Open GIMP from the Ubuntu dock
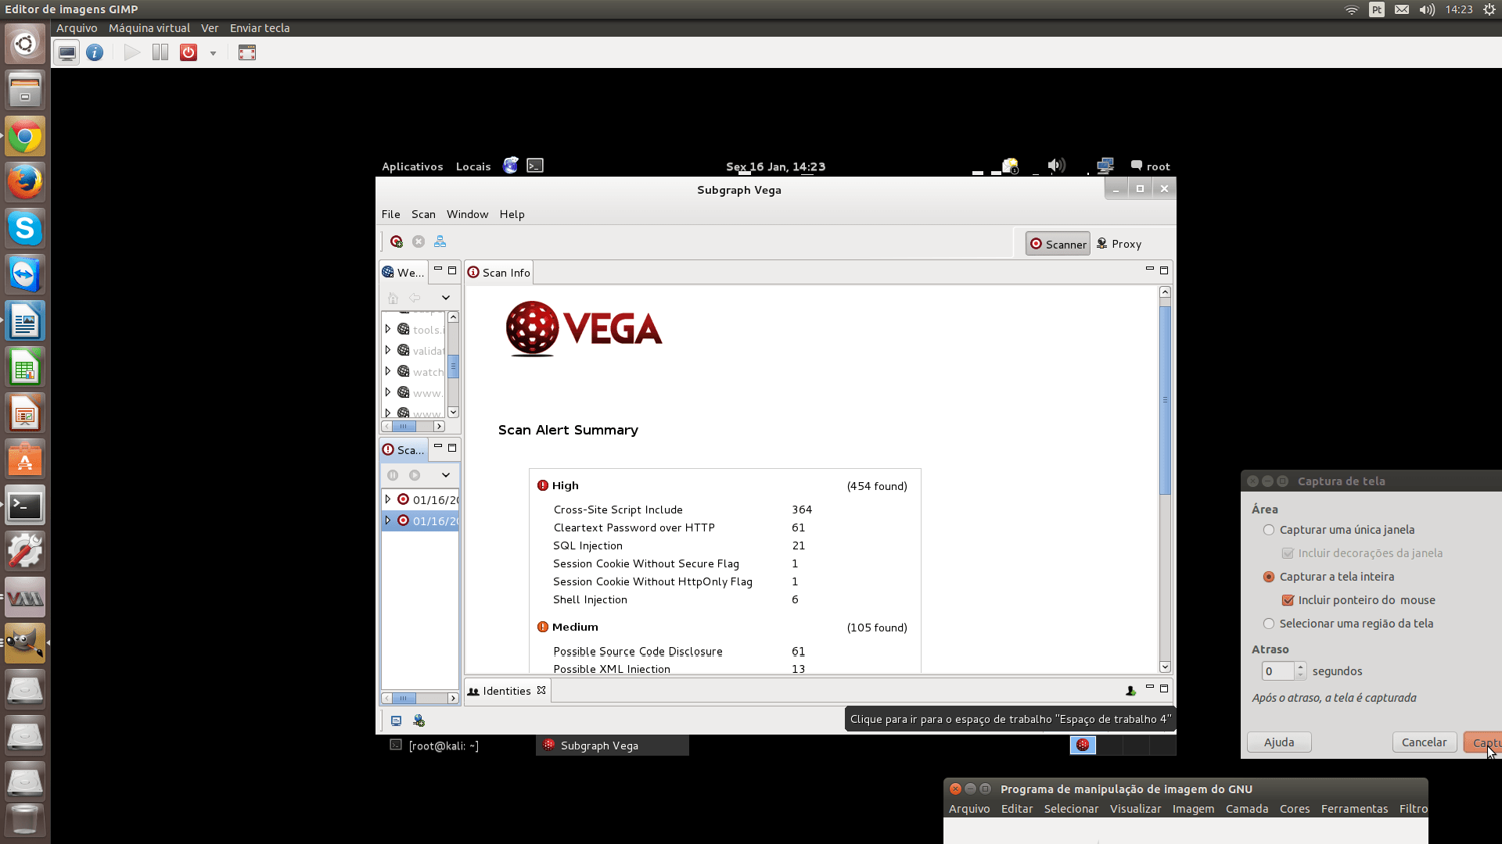This screenshot has width=1502, height=844. 25,642
